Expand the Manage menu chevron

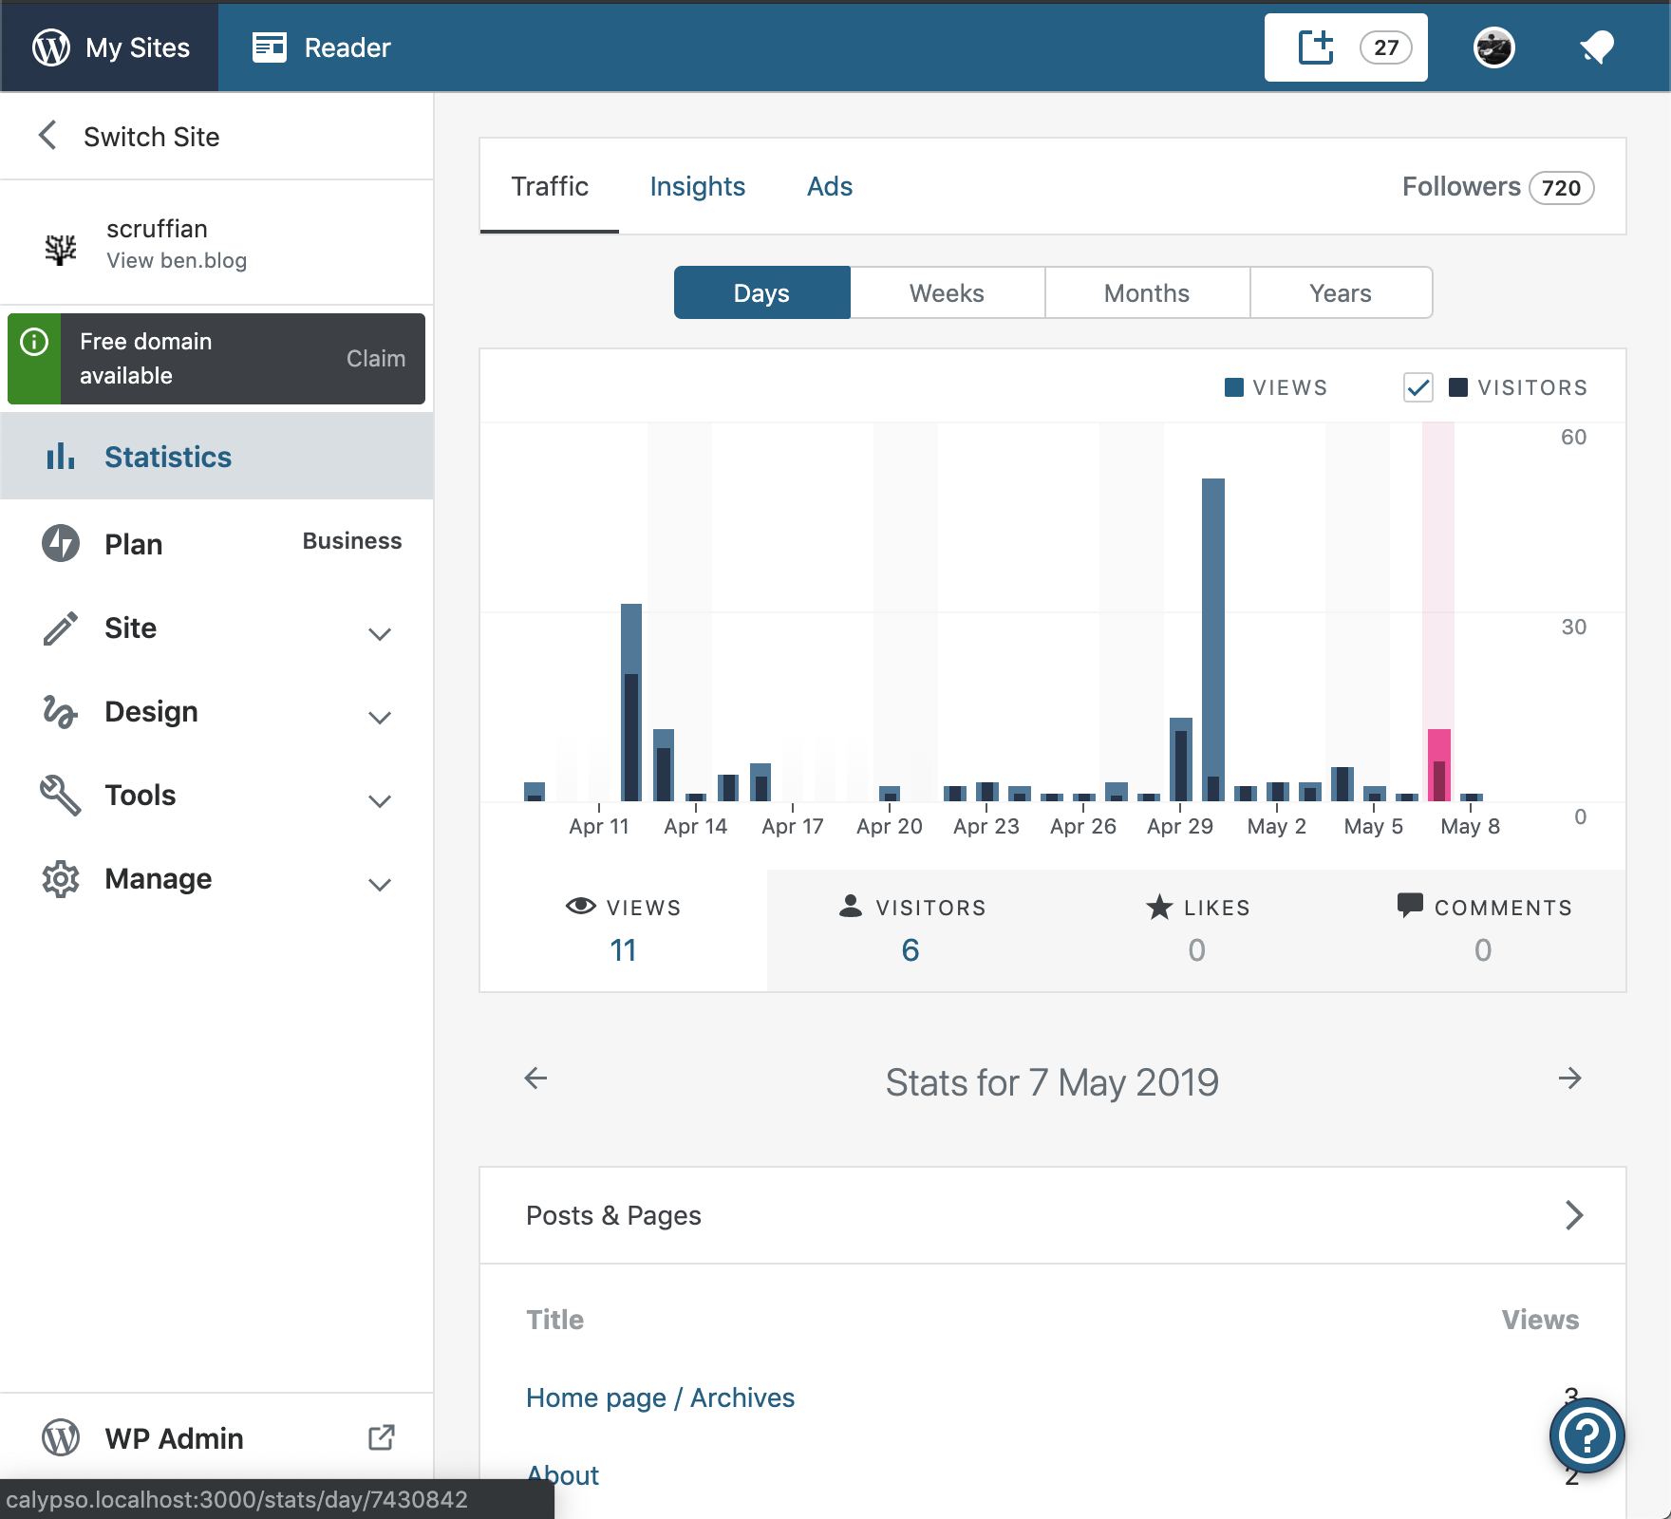(x=380, y=885)
